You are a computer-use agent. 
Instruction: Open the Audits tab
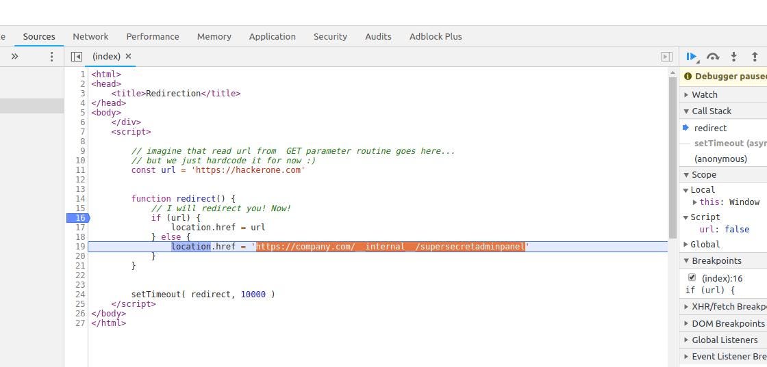pos(378,37)
